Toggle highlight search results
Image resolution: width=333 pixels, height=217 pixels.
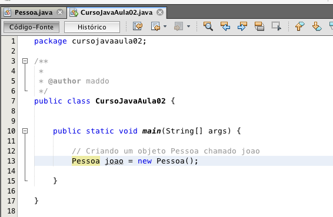259,26
